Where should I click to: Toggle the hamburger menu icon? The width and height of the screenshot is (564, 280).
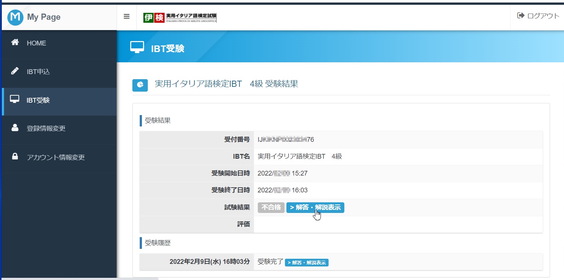click(x=127, y=17)
